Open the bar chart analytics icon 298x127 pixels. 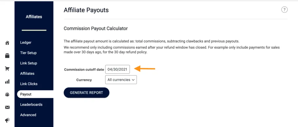(7, 82)
